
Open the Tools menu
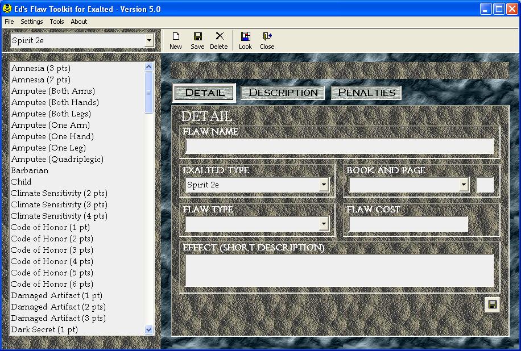[57, 22]
